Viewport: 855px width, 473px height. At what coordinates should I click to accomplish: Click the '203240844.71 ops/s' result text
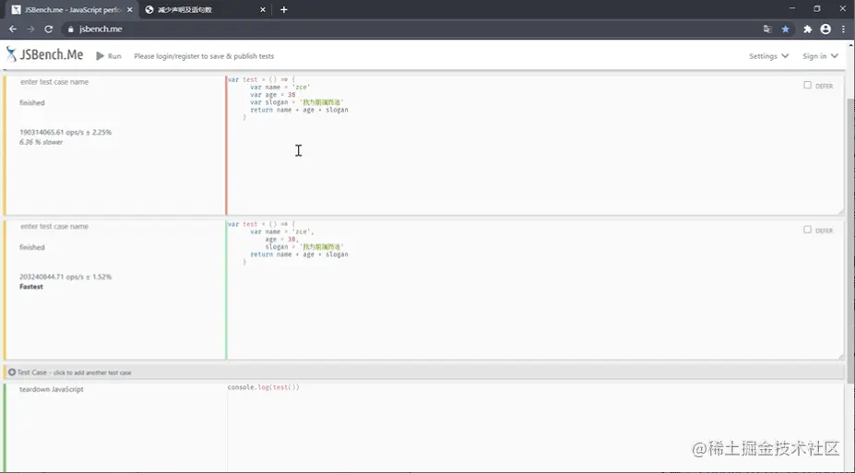click(65, 277)
